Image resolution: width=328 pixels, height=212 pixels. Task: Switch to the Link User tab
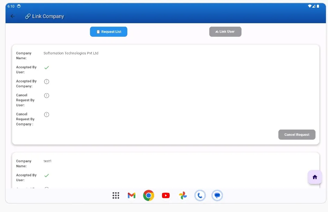pos(225,32)
